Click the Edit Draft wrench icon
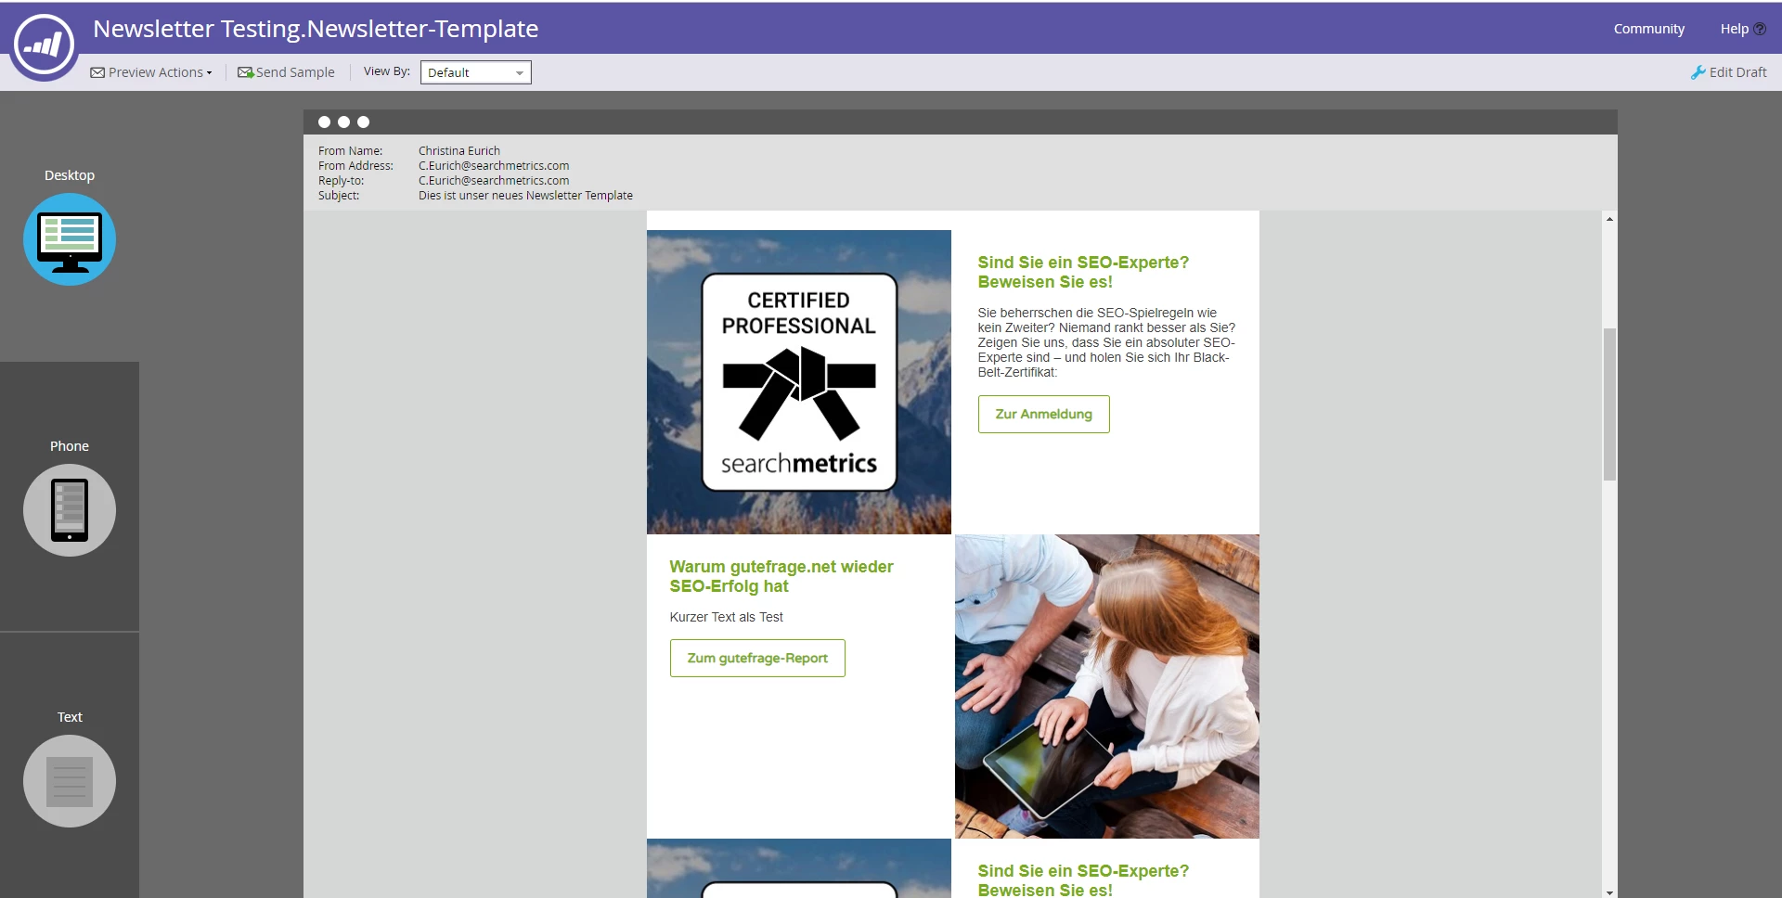This screenshot has width=1782, height=898. coord(1698,72)
